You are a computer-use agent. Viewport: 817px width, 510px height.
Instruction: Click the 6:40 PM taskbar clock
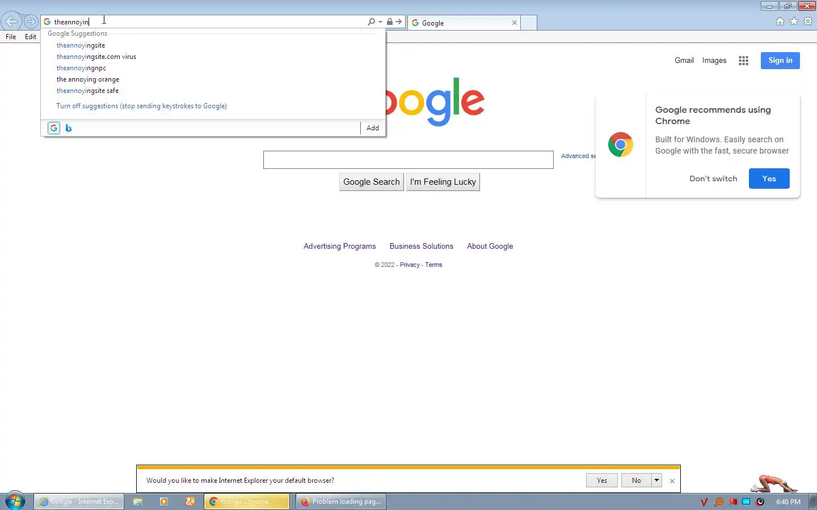point(788,502)
